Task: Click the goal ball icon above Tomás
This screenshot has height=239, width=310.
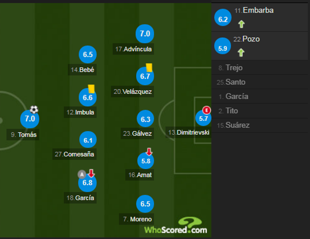Action: [x=34, y=110]
